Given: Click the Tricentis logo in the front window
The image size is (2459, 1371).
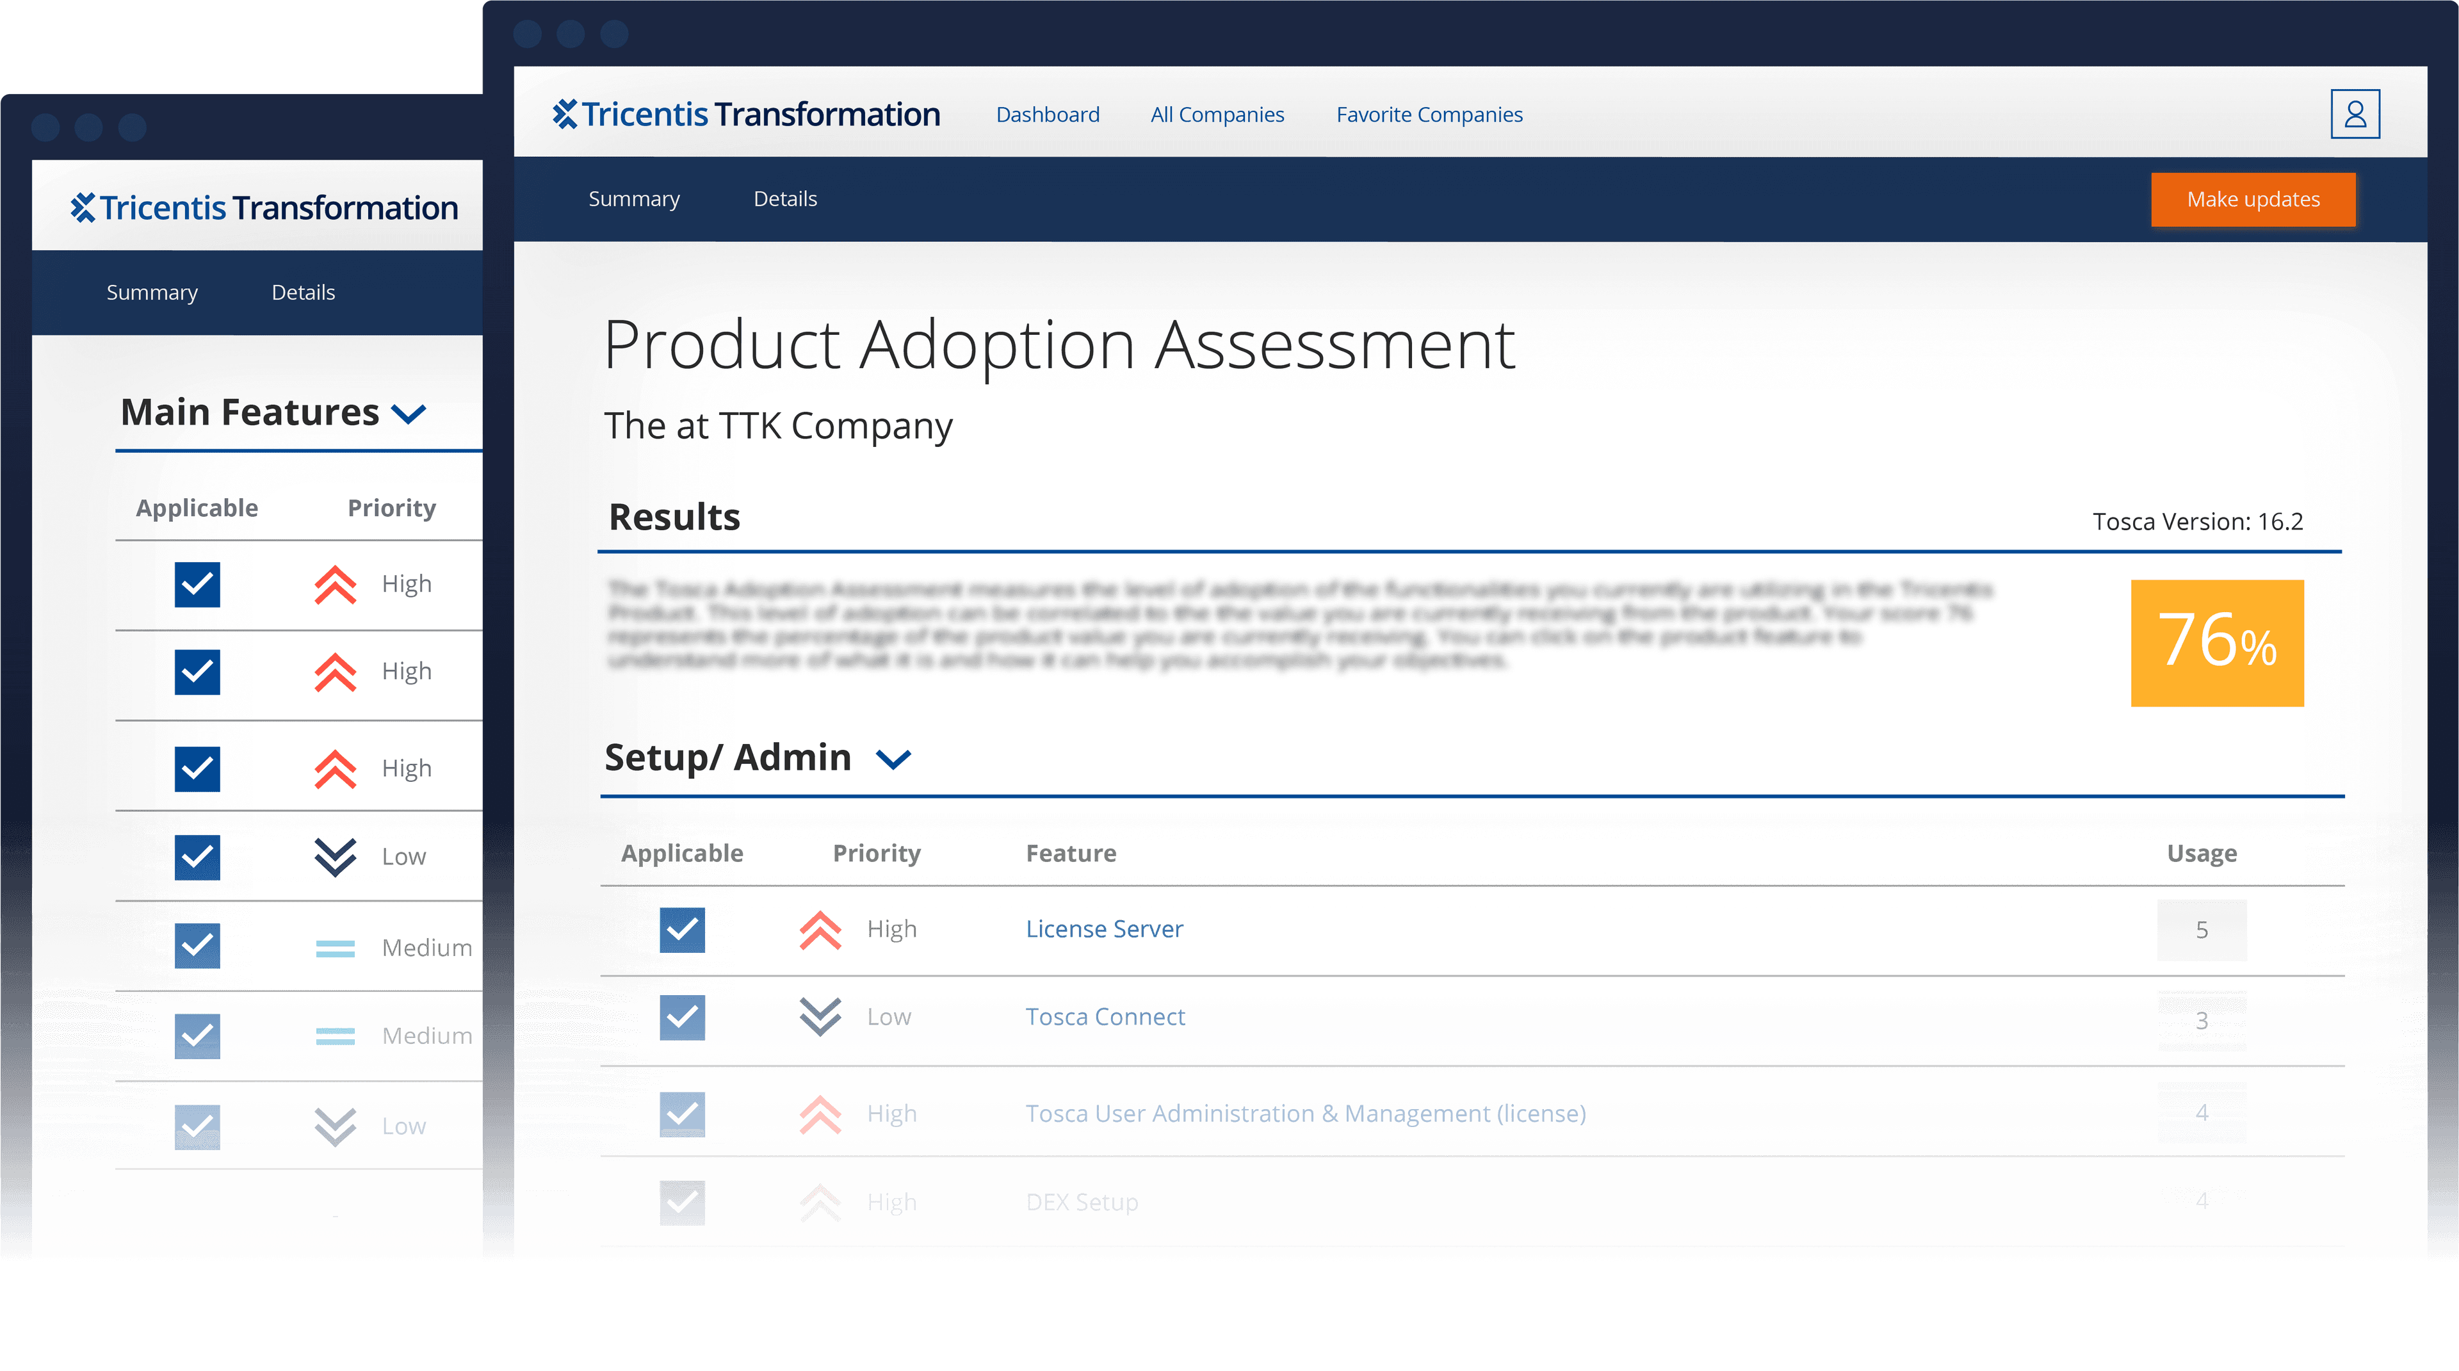Looking at the screenshot, I should 745,115.
